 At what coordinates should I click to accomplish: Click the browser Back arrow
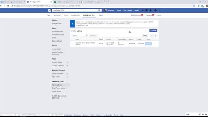1,6
